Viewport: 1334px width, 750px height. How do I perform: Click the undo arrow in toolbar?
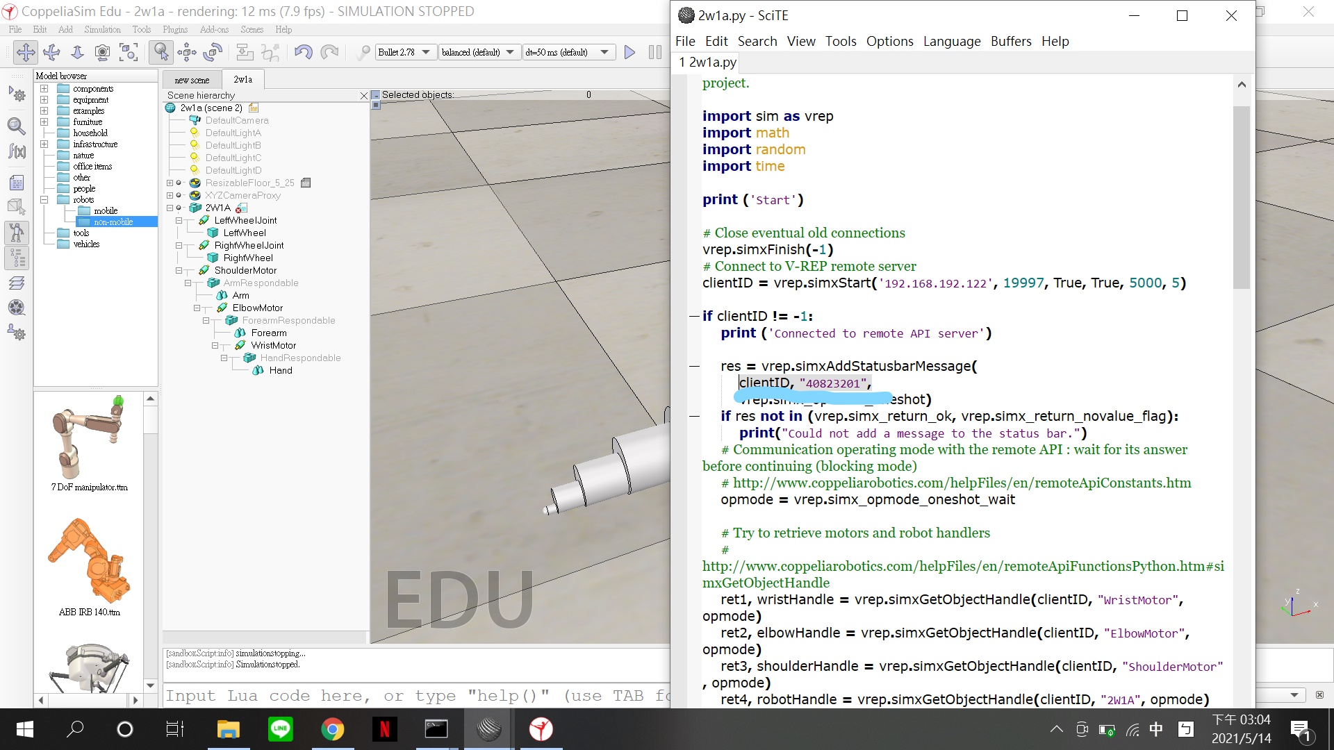[303, 52]
